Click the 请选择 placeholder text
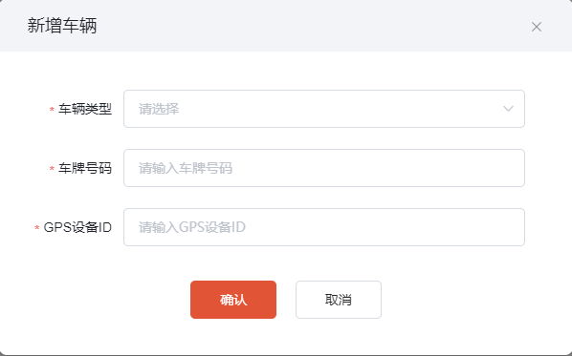 coord(159,109)
